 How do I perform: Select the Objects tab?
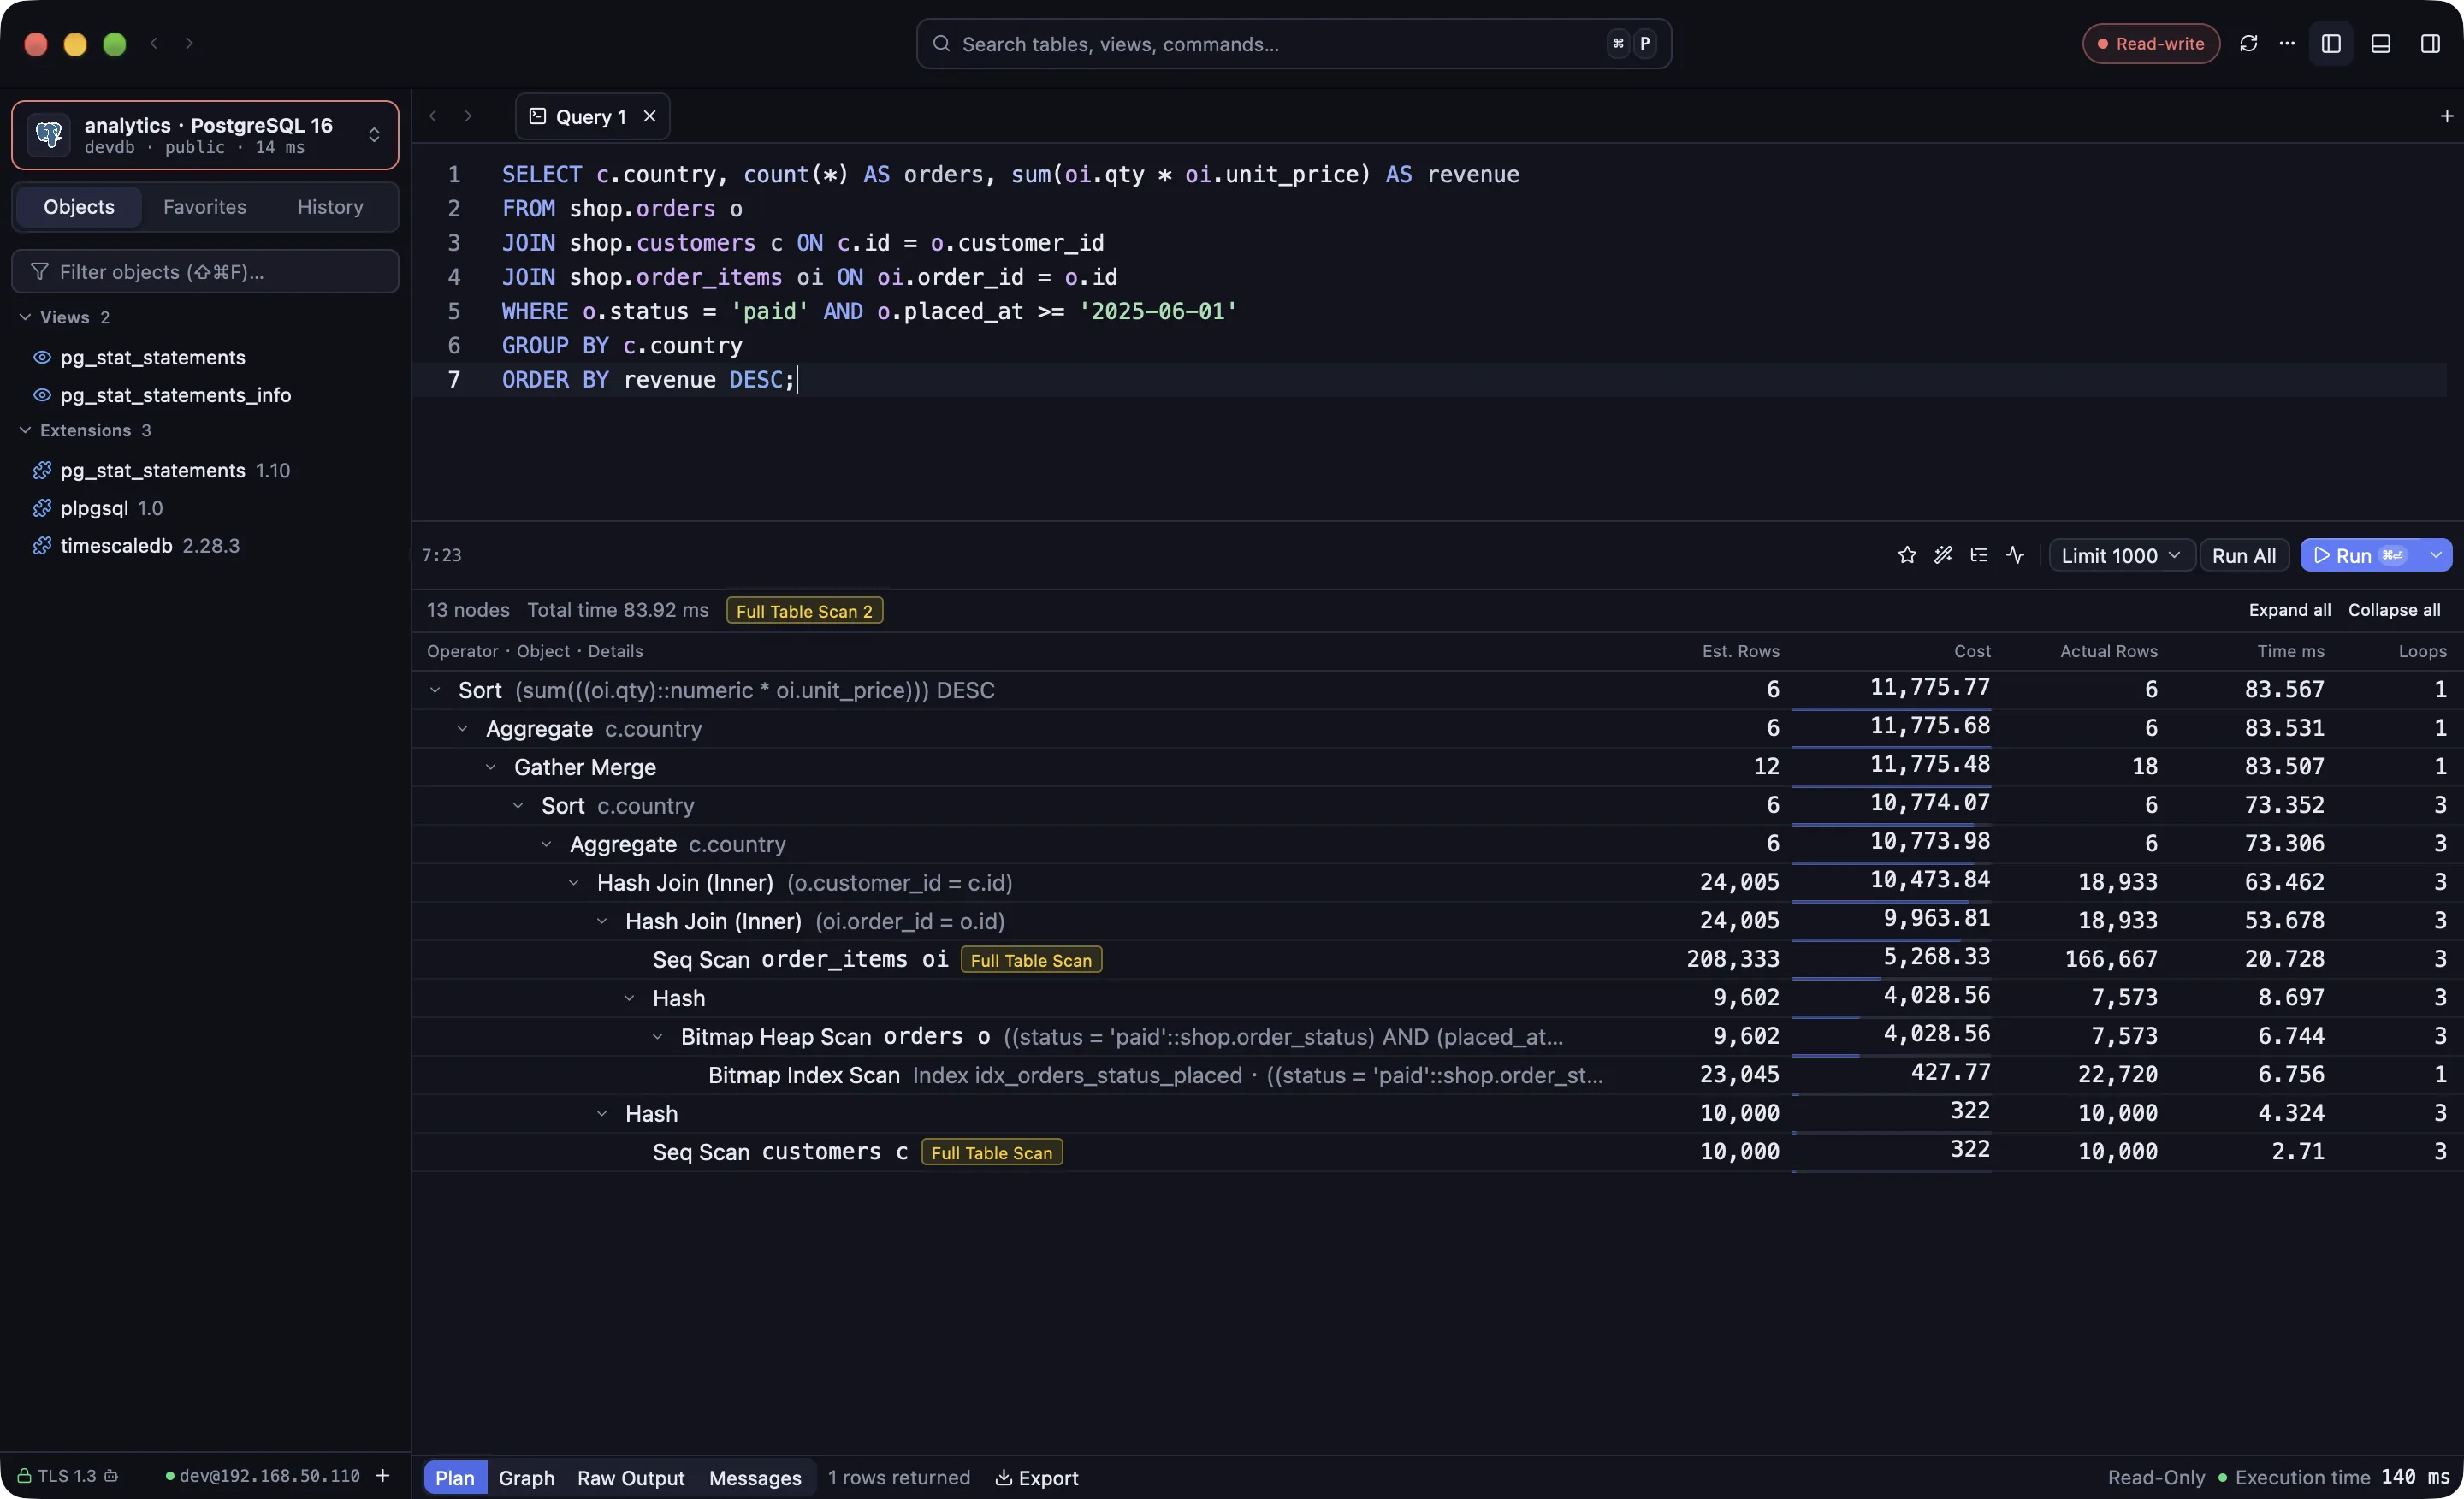79,207
